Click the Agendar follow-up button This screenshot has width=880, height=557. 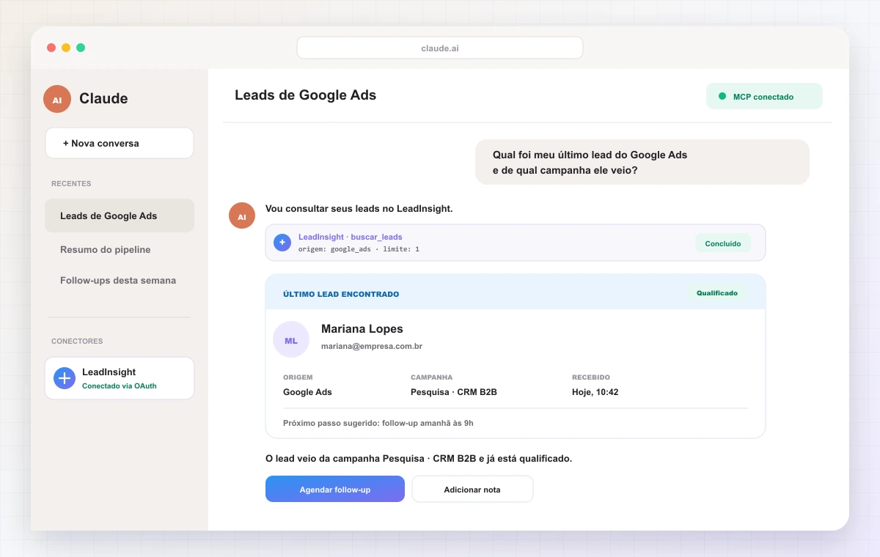[x=335, y=489]
